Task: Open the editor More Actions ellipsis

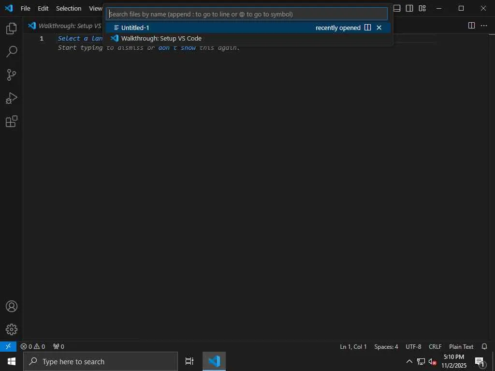Action: click(x=484, y=26)
